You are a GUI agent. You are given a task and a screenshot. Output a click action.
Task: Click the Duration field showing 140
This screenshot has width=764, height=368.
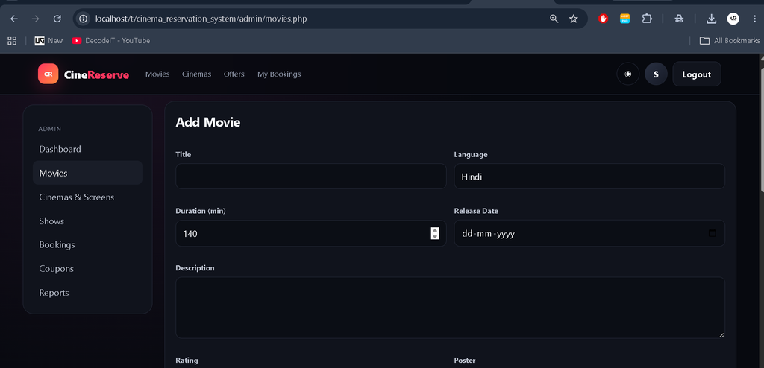click(x=311, y=233)
